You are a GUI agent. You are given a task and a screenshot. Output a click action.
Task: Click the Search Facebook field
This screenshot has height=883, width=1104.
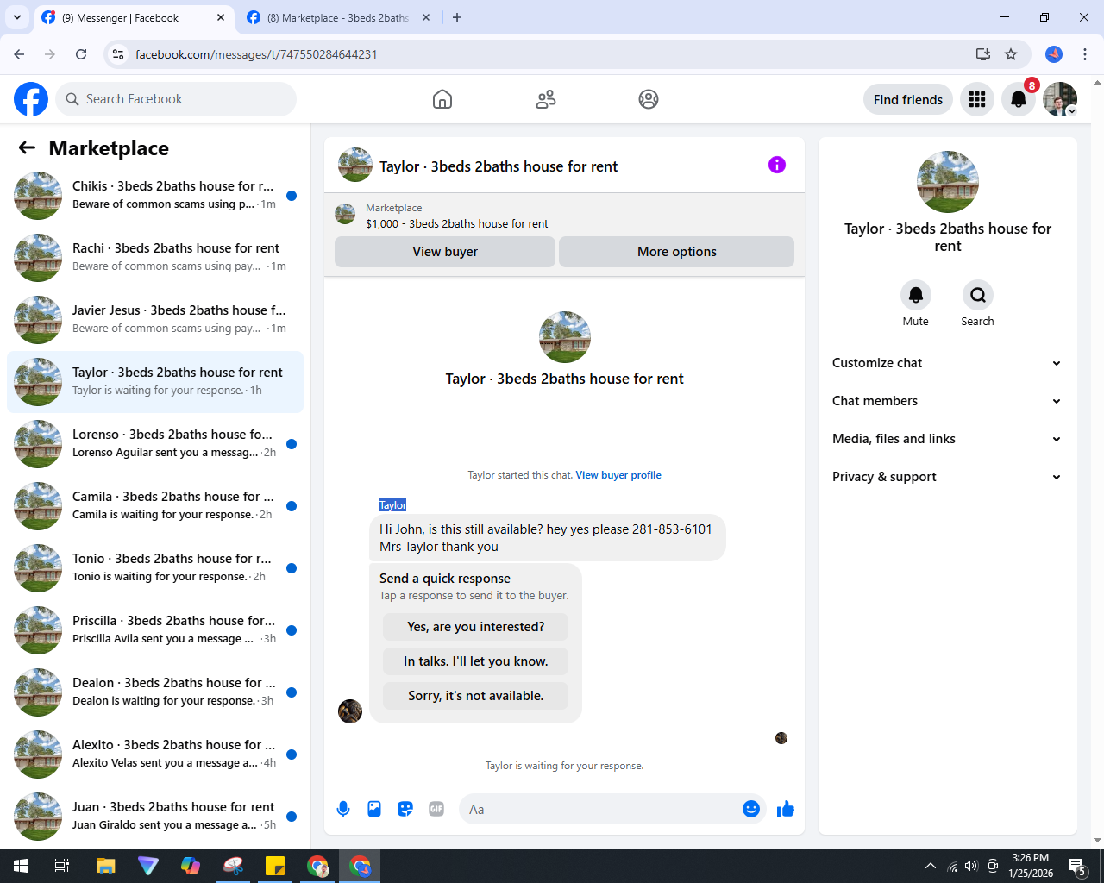(x=176, y=99)
